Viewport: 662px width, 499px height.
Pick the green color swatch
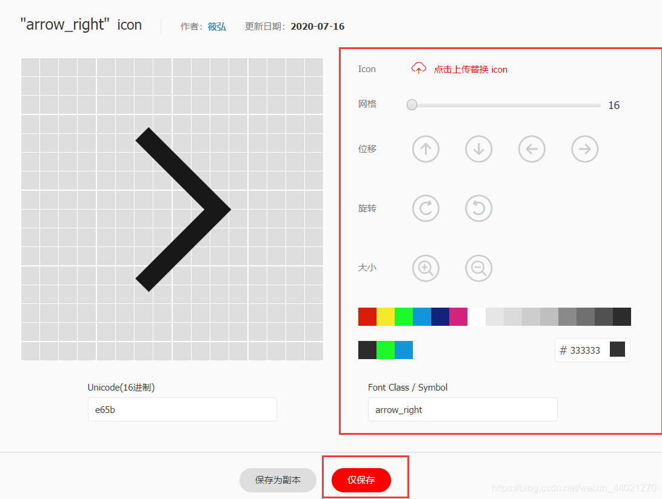pyautogui.click(x=403, y=316)
